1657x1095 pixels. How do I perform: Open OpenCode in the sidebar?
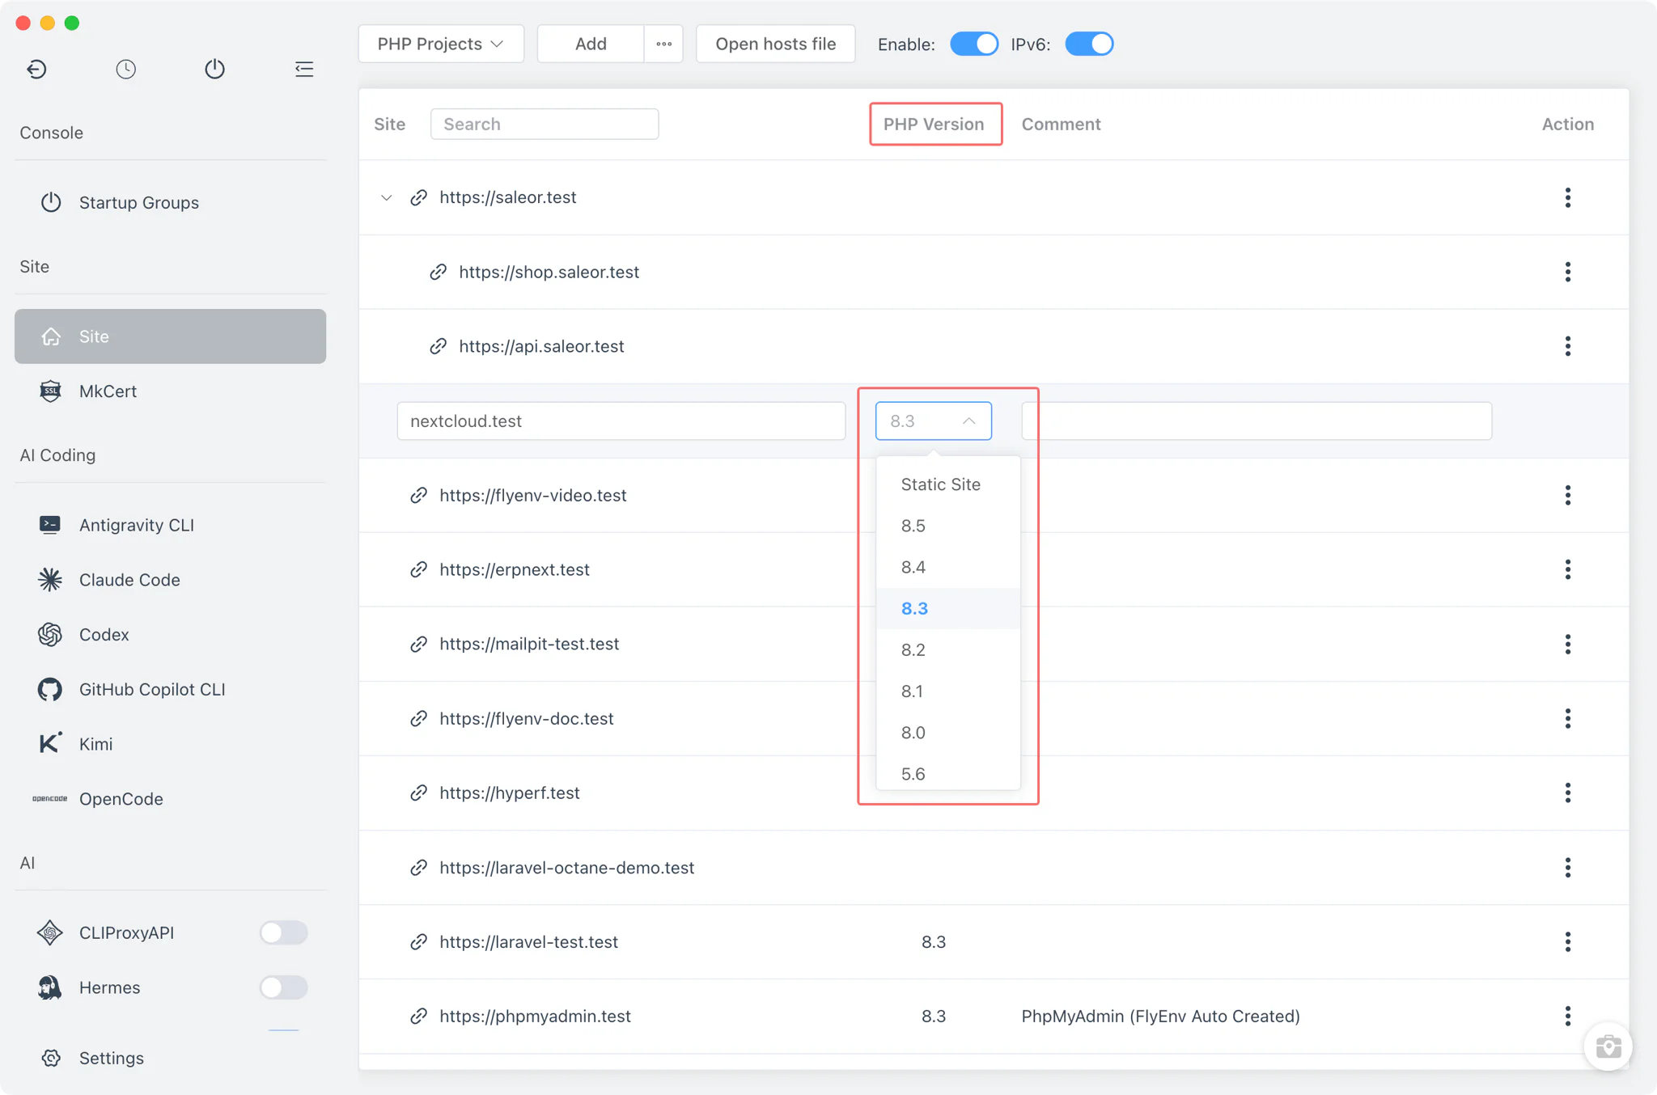click(170, 799)
